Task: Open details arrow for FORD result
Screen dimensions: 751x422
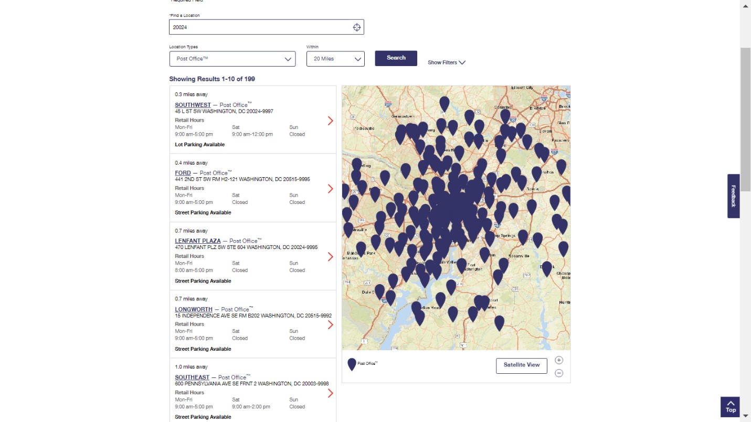Action: [330, 189]
